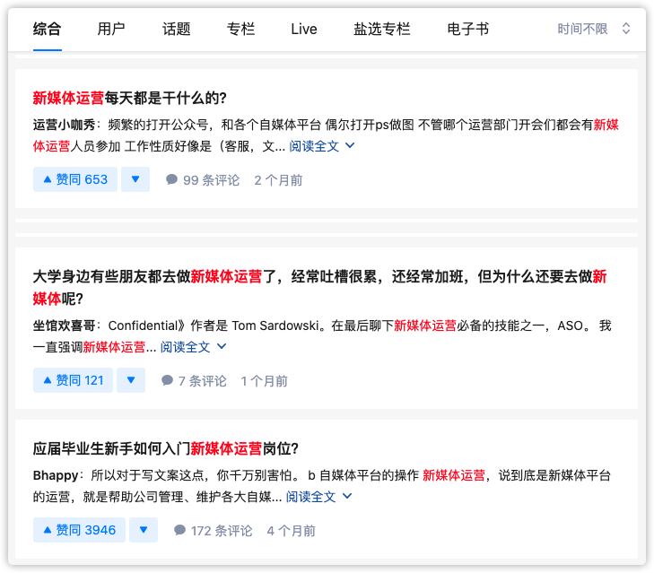Screen dimensions: 654x573
Task: Open the Live tab
Action: pos(304,30)
